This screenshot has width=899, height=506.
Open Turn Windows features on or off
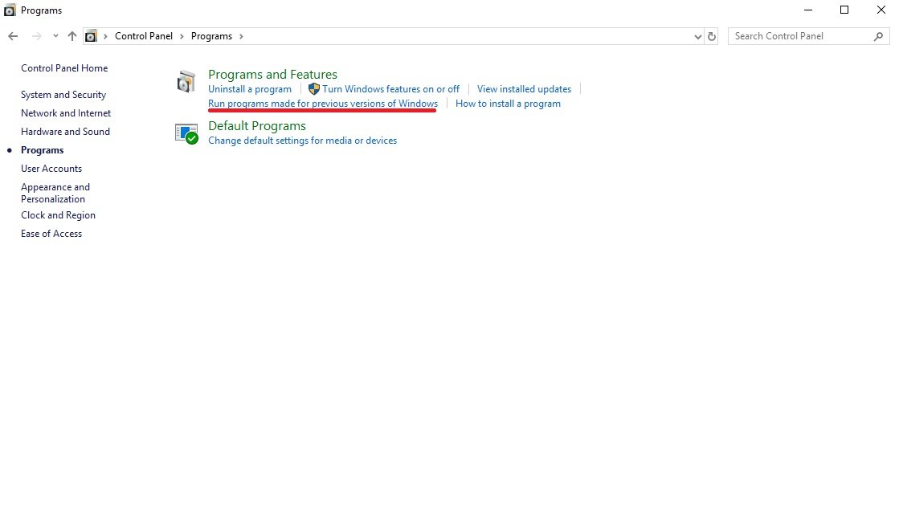(390, 89)
